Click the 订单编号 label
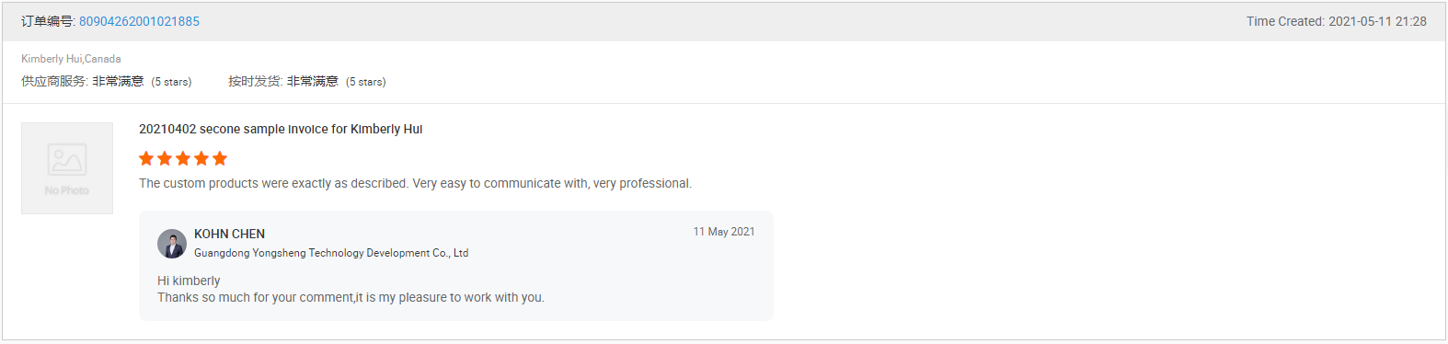Viewport: 1448px width, 344px height. coord(49,21)
